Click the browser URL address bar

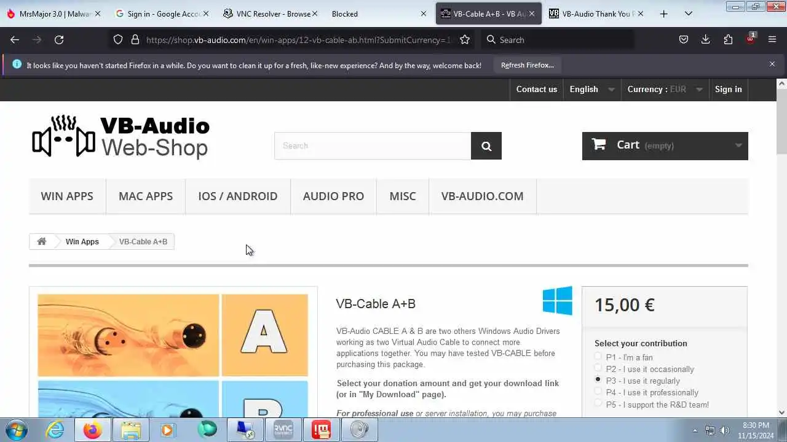(298, 40)
